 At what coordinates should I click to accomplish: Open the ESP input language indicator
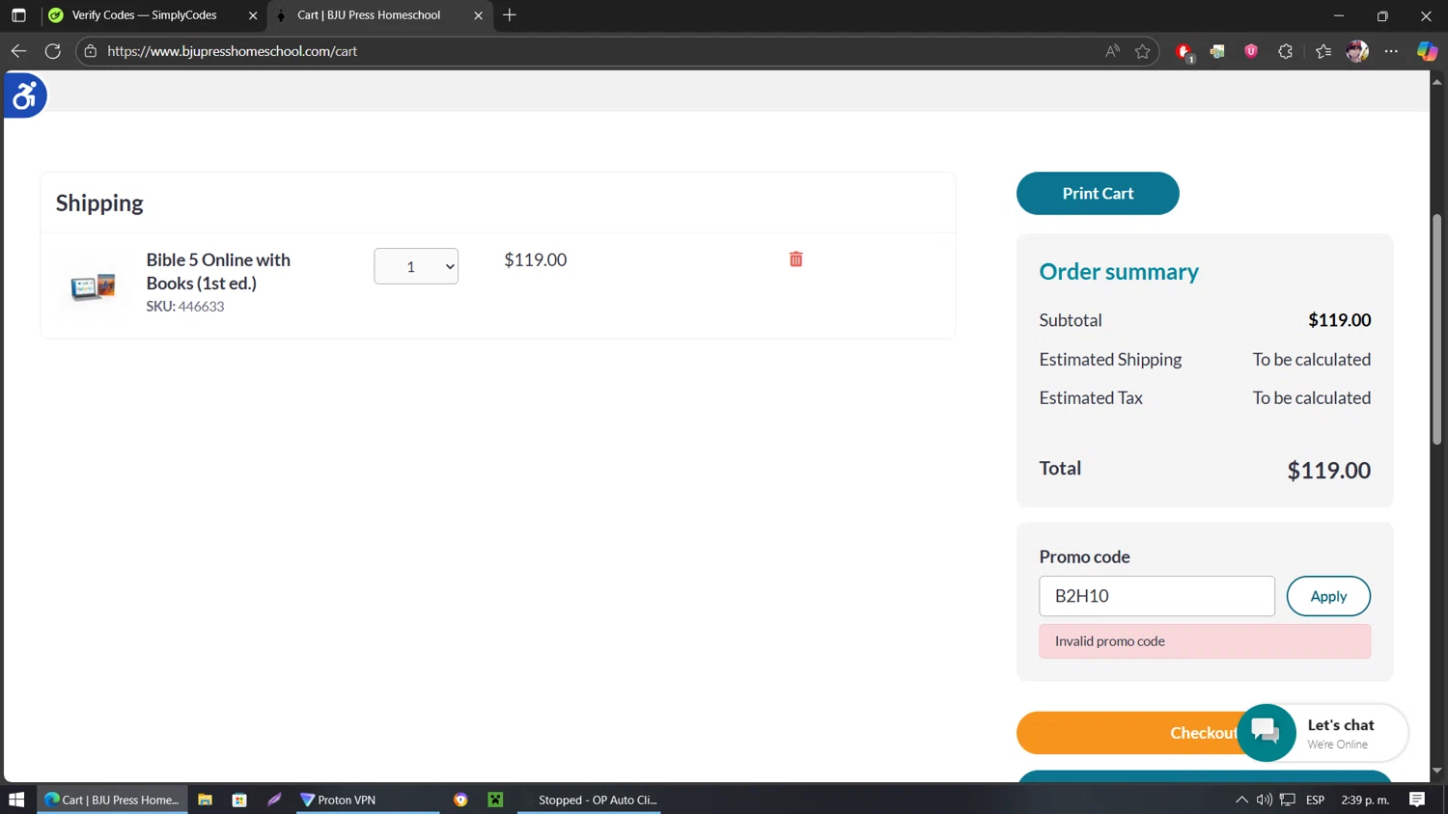point(1315,800)
